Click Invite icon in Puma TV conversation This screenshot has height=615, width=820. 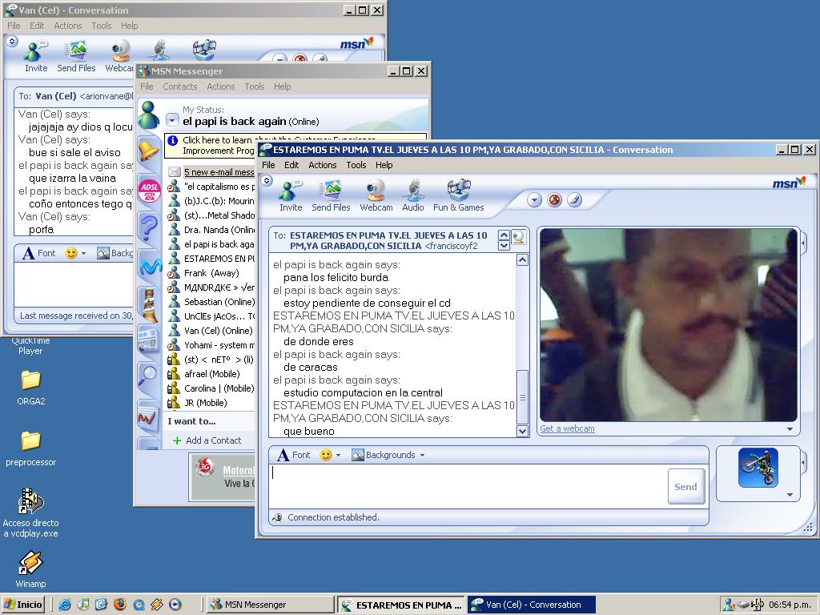tap(290, 195)
